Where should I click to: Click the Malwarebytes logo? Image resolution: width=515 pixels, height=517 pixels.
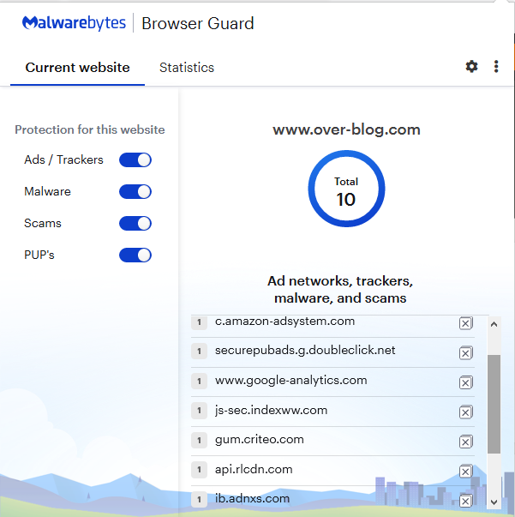pyautogui.click(x=74, y=23)
